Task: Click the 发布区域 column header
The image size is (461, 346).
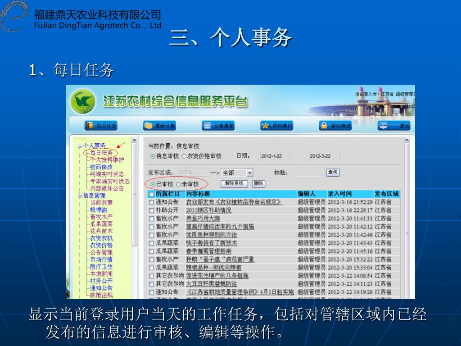Action: [x=386, y=194]
